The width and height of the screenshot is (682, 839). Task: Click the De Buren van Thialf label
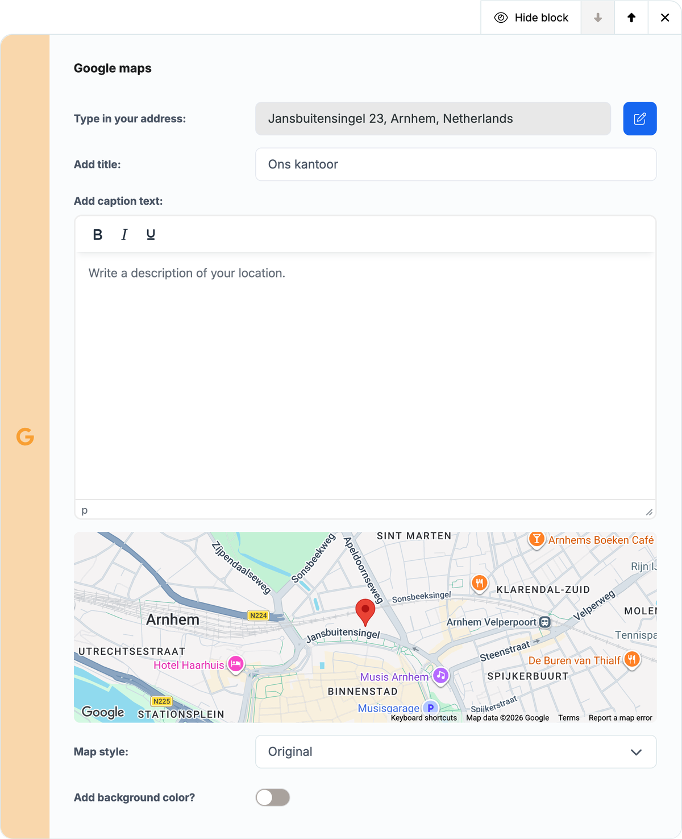pos(575,660)
